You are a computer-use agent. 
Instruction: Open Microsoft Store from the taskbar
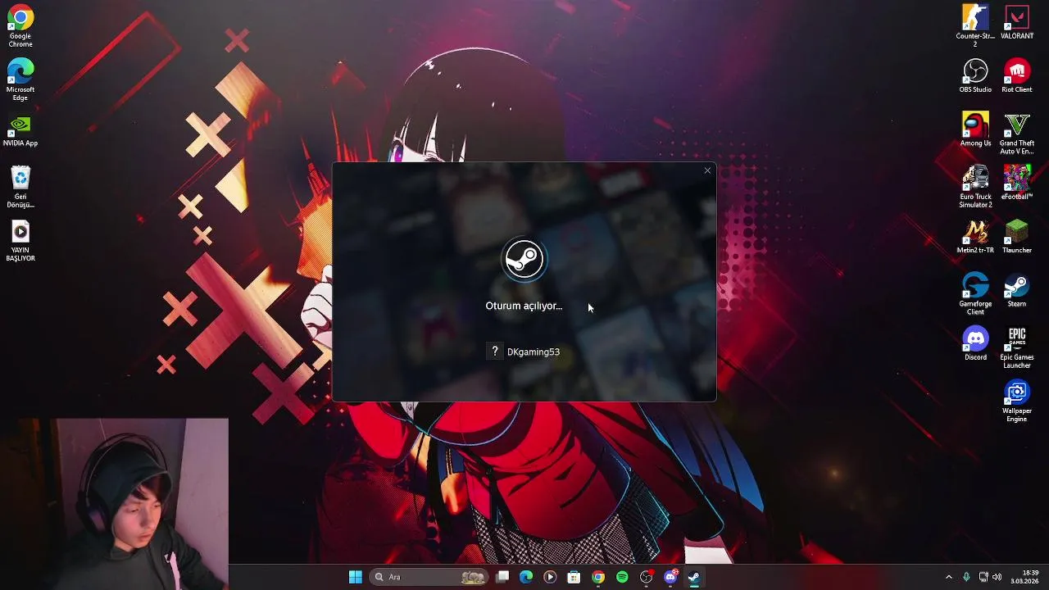pos(574,577)
